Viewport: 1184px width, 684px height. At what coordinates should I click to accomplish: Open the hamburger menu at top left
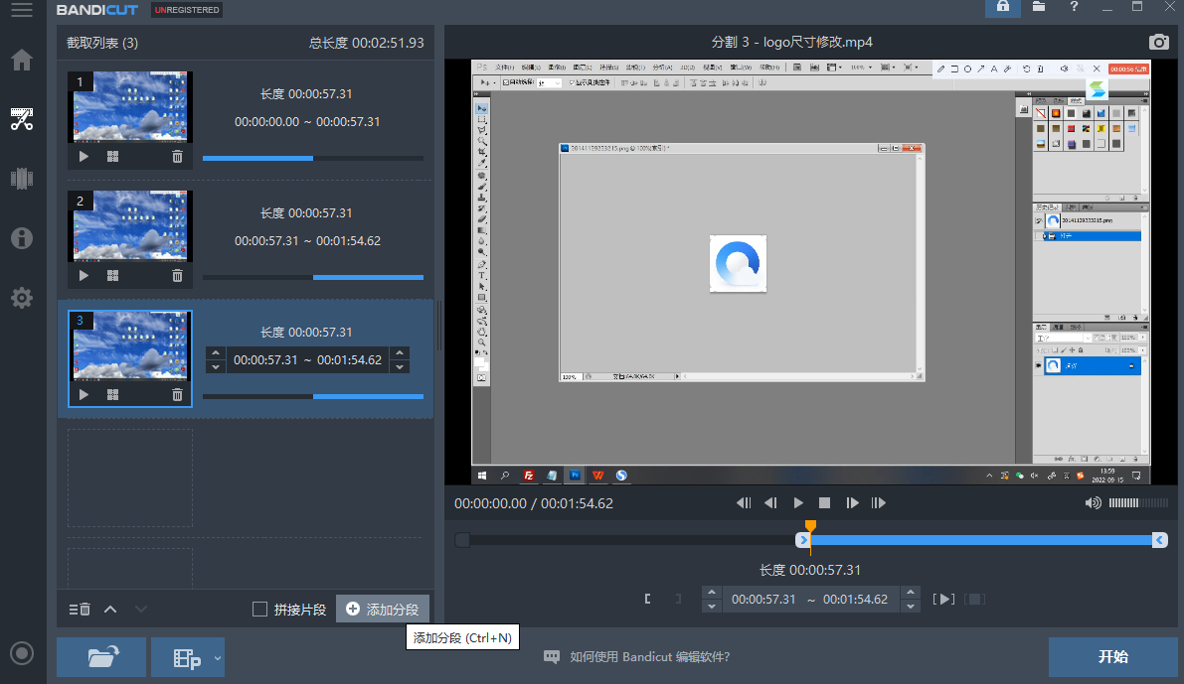click(x=22, y=10)
